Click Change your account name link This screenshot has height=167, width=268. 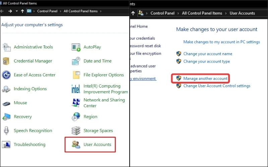(x=208, y=54)
